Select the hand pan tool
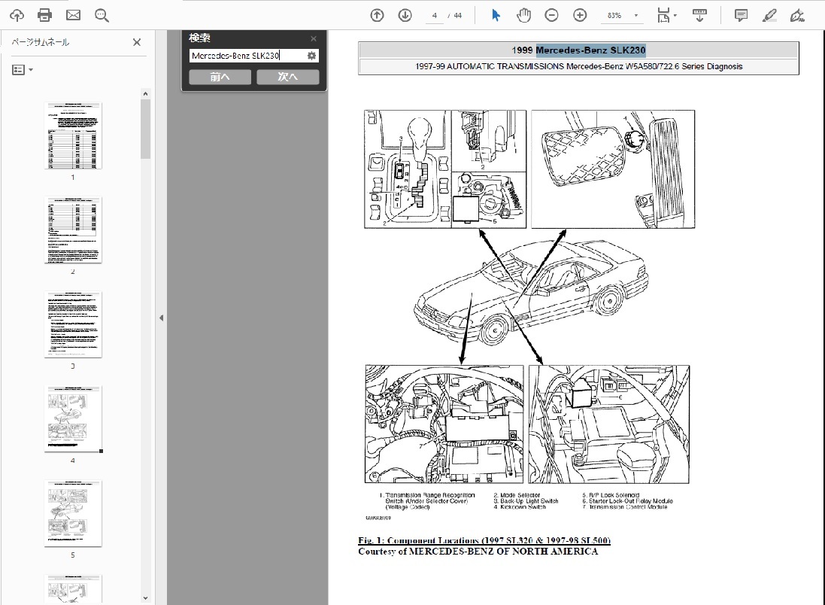The height and width of the screenshot is (605, 825). (x=523, y=15)
